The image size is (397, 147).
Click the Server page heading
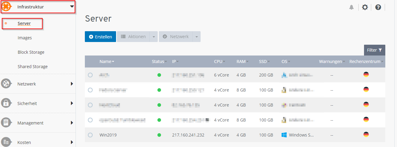(98, 19)
